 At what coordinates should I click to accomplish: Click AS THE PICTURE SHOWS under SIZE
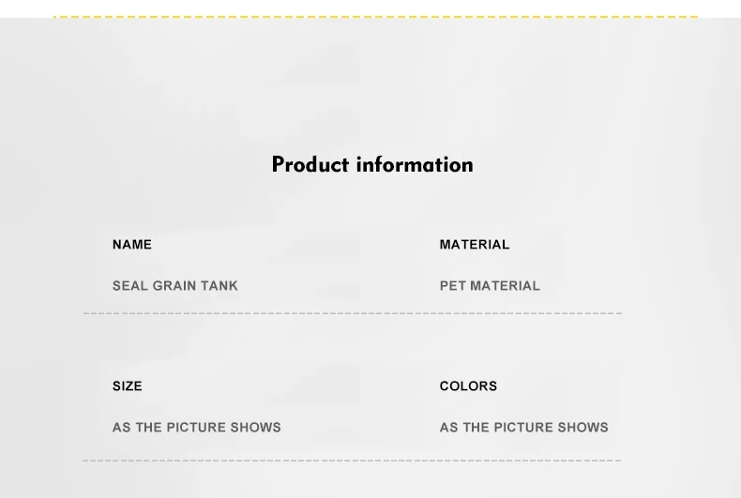(197, 427)
